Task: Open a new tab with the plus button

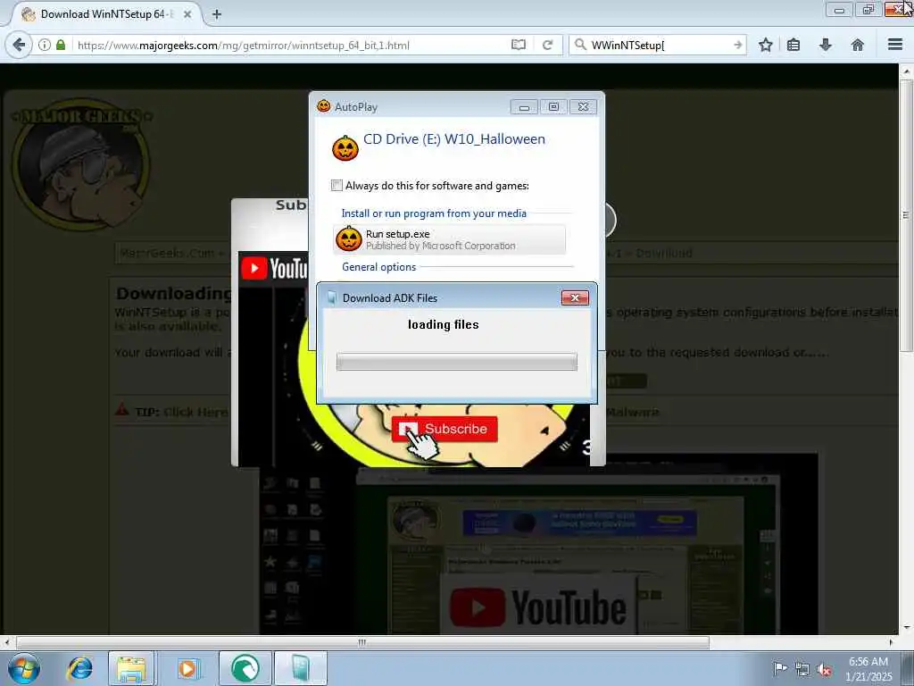Action: coord(217,14)
